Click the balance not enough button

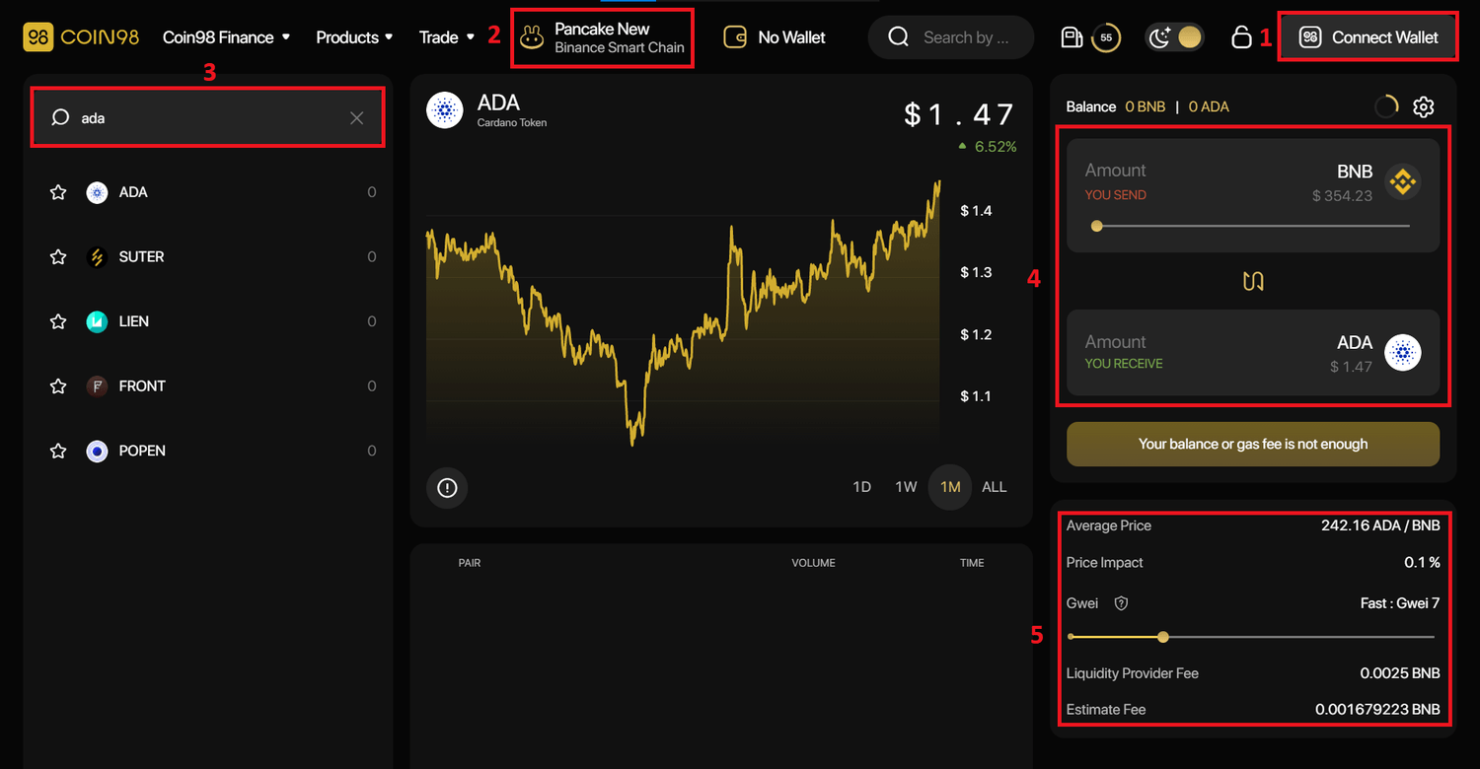[1253, 444]
